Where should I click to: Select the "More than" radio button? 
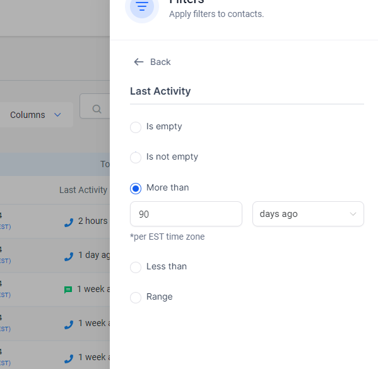[x=136, y=188]
